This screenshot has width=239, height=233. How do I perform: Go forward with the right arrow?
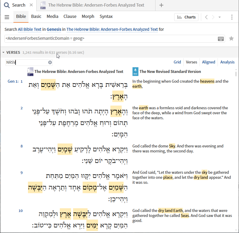pos(213,17)
